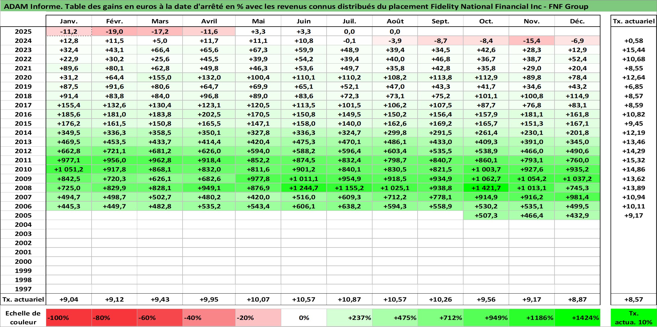Click the -15,4 cell in November 2024
Image resolution: width=657 pixels, height=327 pixels.
pyautogui.click(x=532, y=41)
